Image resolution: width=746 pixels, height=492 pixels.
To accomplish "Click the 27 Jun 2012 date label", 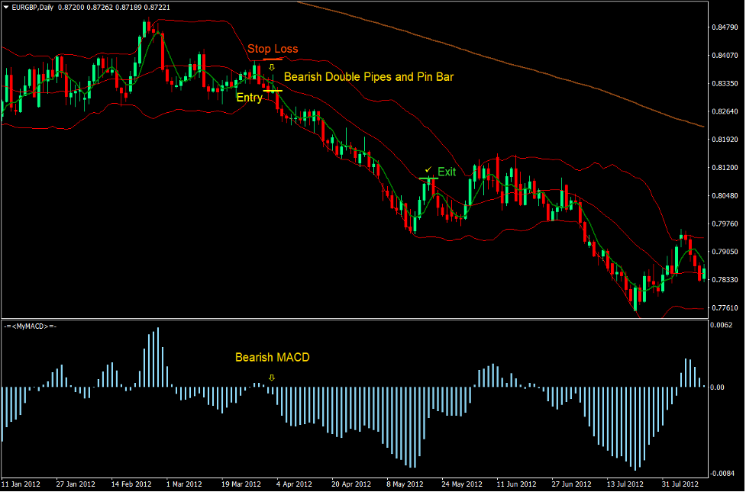I will (x=571, y=484).
